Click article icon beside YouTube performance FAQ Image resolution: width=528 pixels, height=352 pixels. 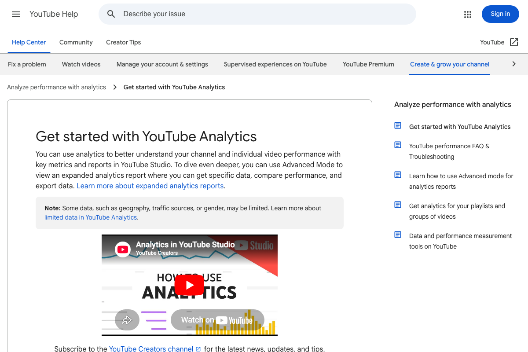click(398, 145)
